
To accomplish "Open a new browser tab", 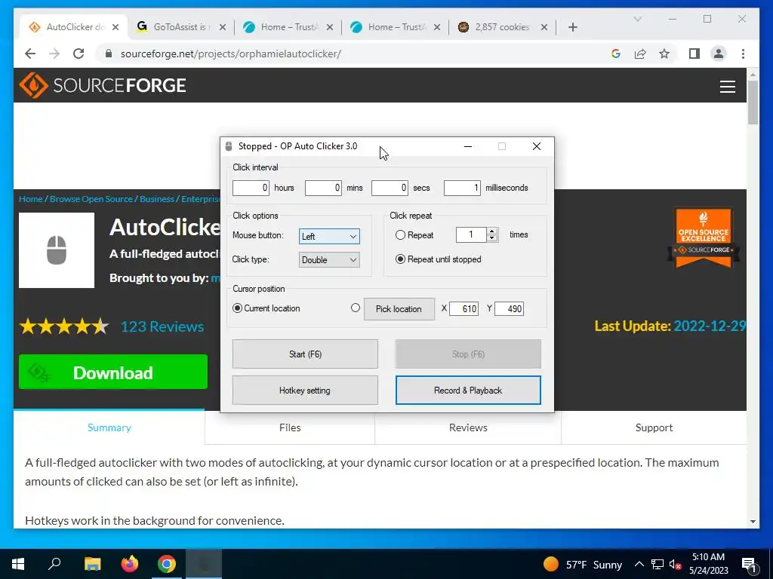I will pos(572,27).
